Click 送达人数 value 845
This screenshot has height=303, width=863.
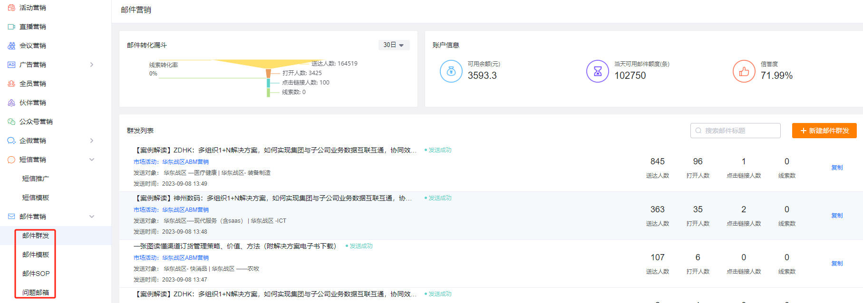pos(658,161)
